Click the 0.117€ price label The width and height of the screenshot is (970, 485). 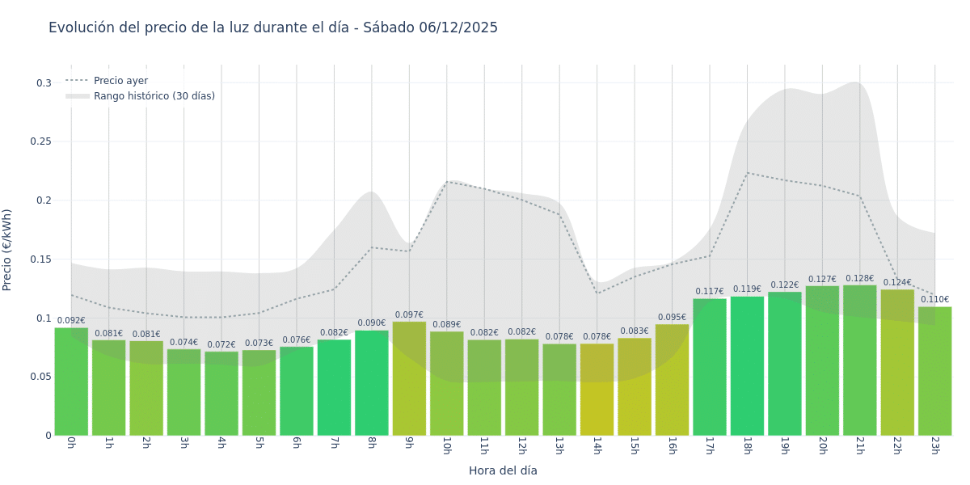click(710, 292)
